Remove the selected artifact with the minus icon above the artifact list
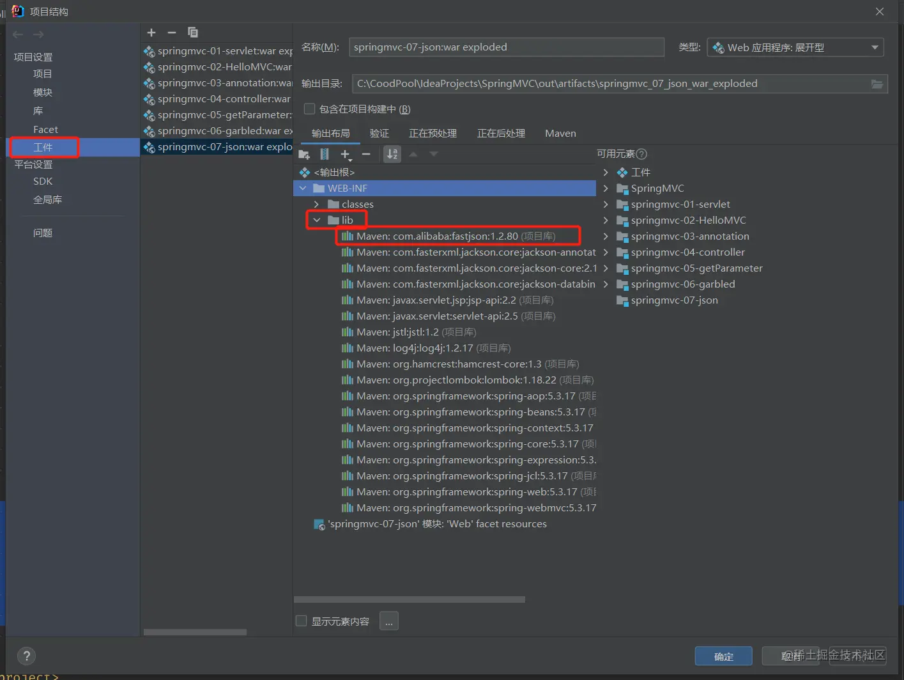Screen dimensions: 904x680 (172, 33)
